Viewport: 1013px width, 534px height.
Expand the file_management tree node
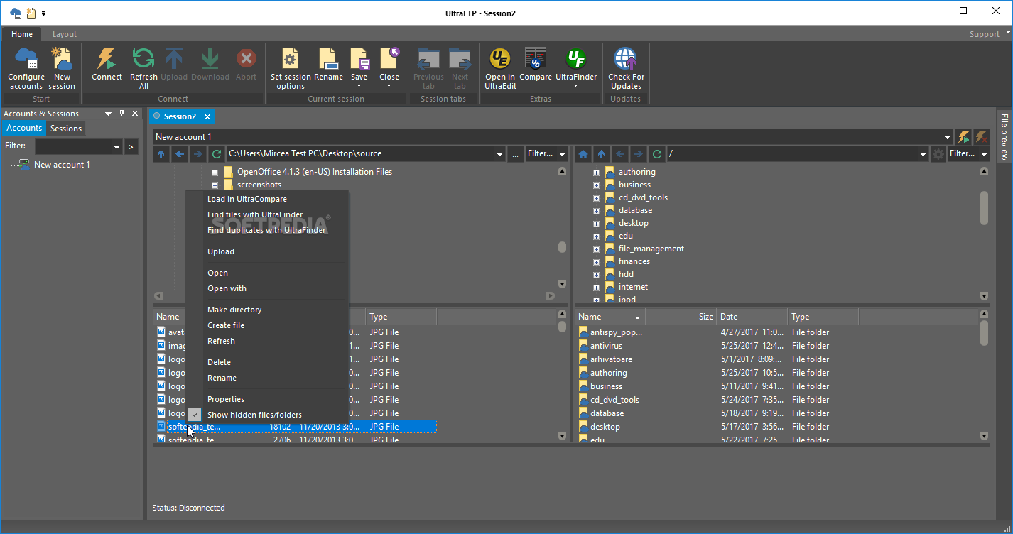click(597, 249)
